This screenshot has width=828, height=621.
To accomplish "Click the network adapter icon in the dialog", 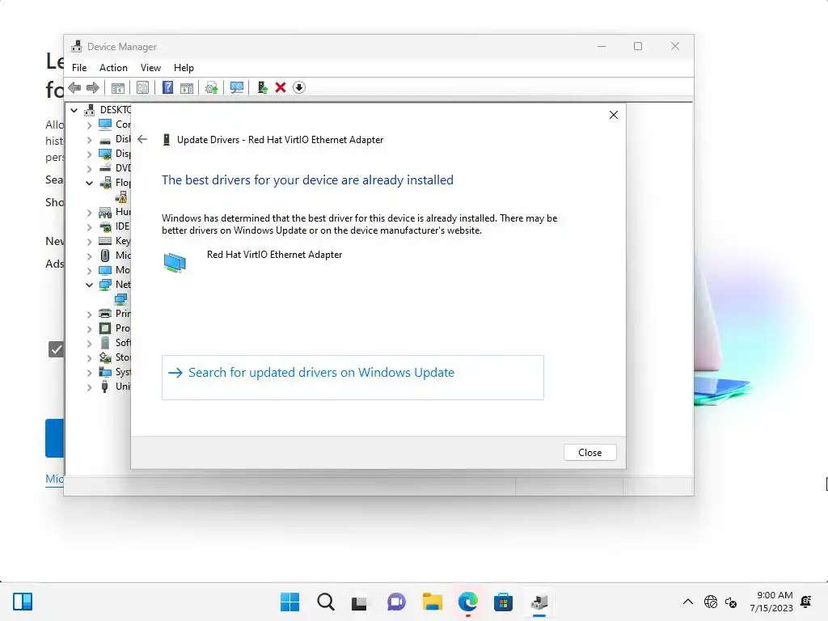I will click(175, 263).
